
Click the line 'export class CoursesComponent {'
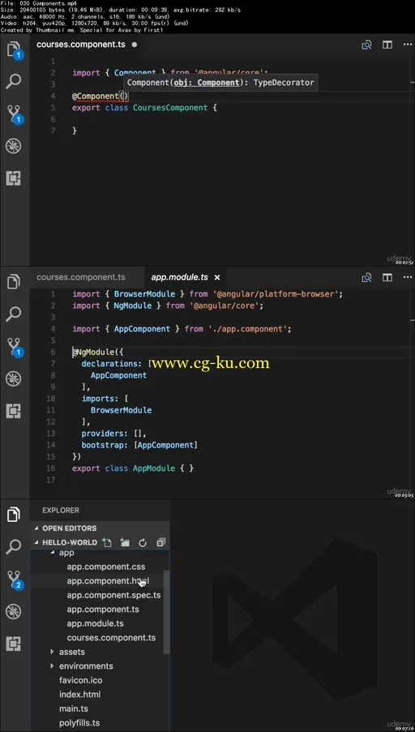tap(145, 108)
